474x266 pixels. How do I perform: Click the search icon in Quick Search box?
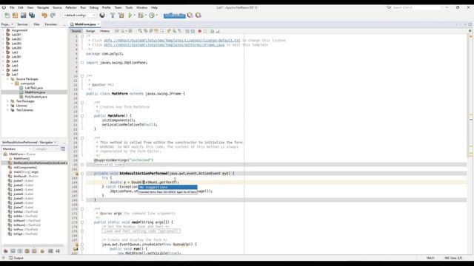pyautogui.click(x=389, y=7)
